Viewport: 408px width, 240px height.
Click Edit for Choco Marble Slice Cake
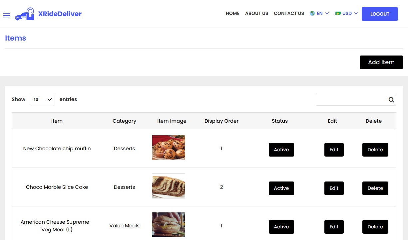pyautogui.click(x=334, y=188)
